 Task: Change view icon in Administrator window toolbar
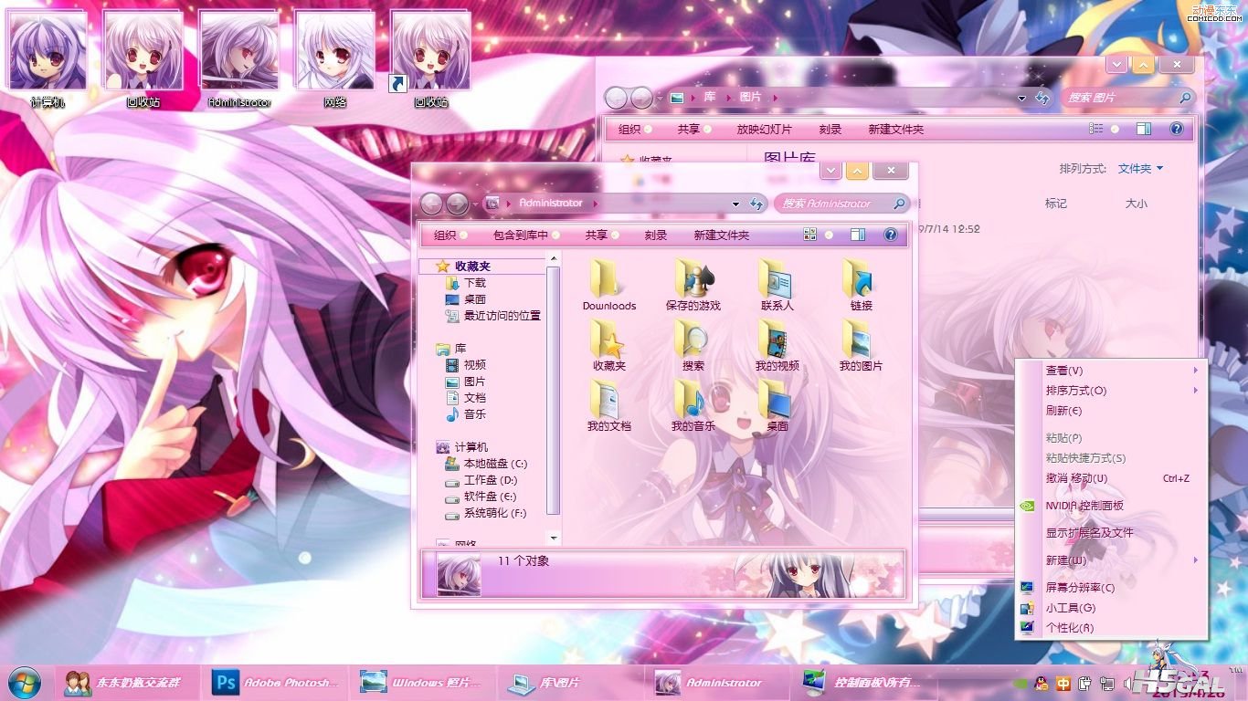pos(809,235)
